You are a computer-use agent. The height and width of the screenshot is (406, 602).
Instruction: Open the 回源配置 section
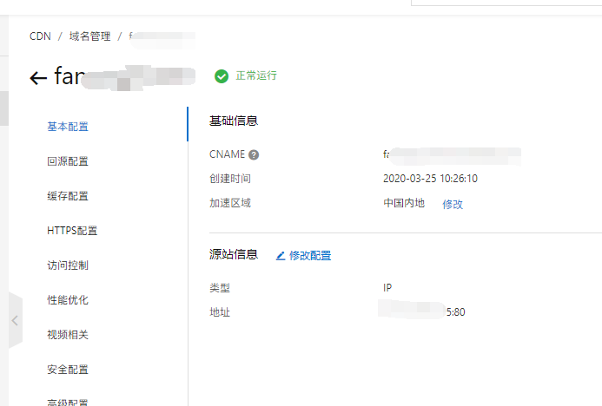[68, 161]
